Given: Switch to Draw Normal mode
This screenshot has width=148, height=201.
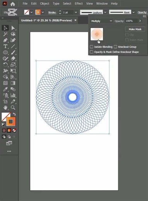Looking at the screenshot, I should [x=4, y=136].
